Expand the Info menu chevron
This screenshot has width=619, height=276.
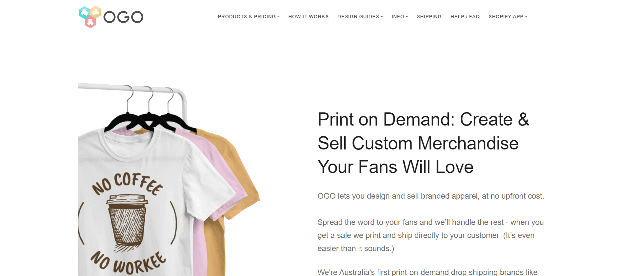point(407,17)
